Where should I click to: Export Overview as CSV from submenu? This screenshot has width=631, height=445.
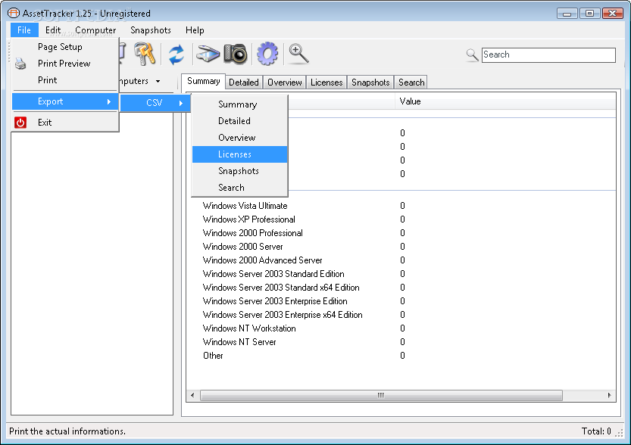click(240, 138)
